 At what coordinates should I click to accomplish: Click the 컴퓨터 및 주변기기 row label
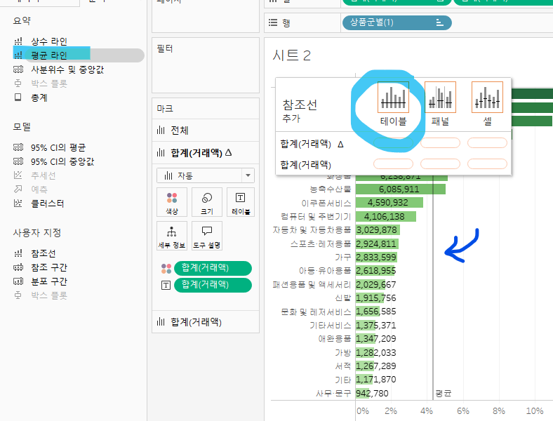coord(316,217)
